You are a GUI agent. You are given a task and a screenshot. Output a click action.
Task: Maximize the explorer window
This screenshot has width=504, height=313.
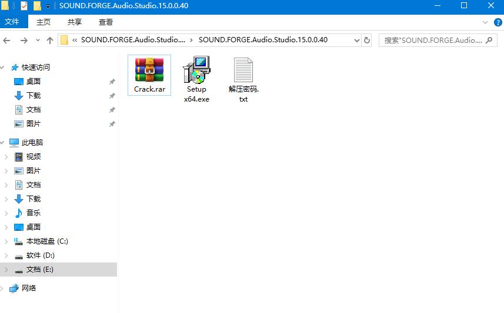click(464, 5)
